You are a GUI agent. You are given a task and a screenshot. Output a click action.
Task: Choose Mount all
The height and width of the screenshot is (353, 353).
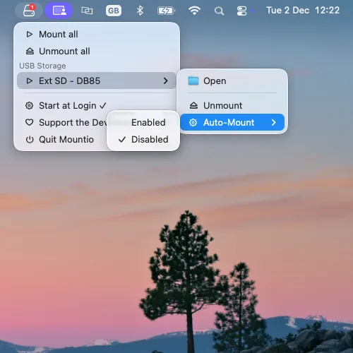click(x=97, y=35)
